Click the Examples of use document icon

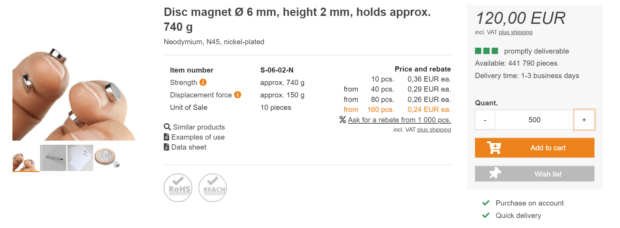[166, 137]
